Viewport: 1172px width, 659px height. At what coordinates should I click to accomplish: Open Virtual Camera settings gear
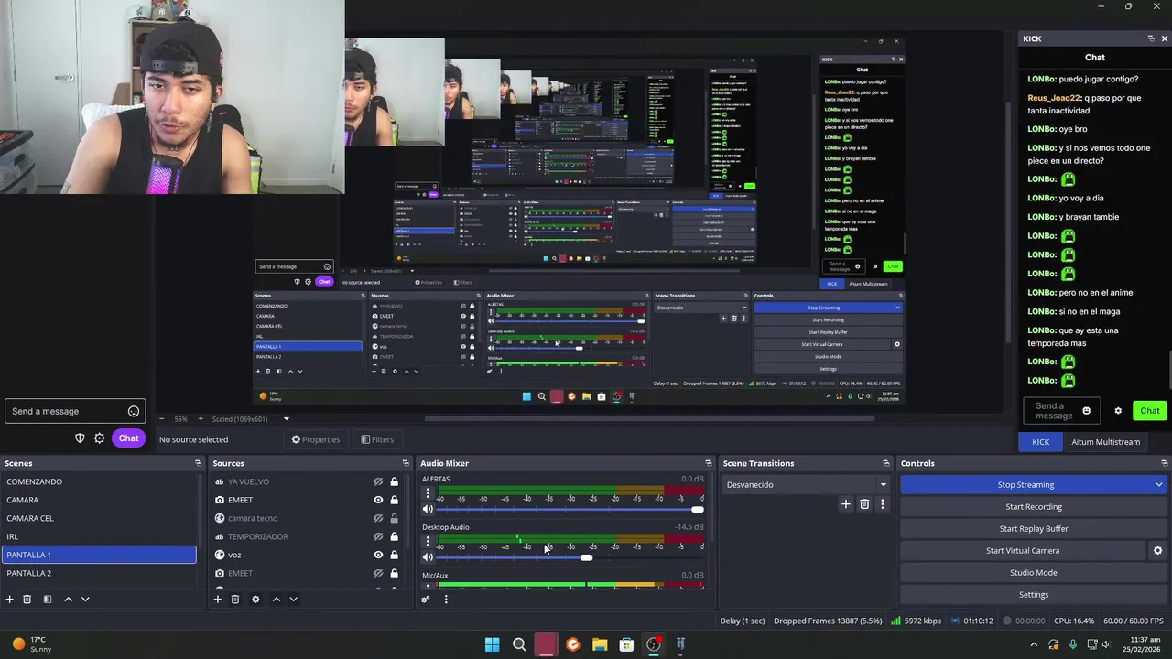click(1157, 550)
